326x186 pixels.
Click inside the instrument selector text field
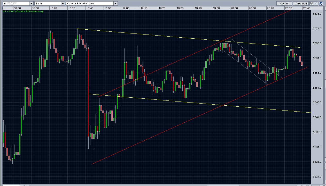point(15,3)
